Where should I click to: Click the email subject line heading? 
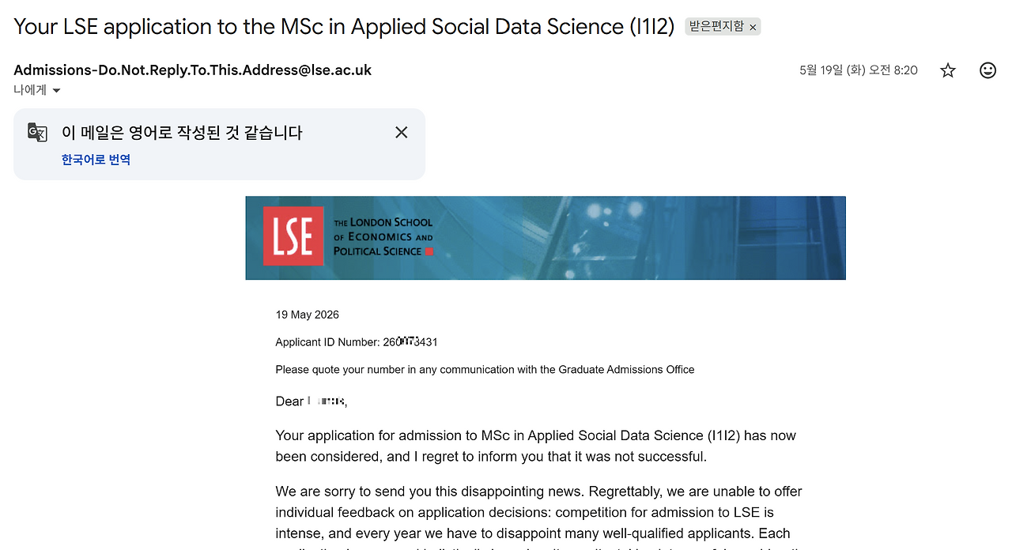coord(344,26)
